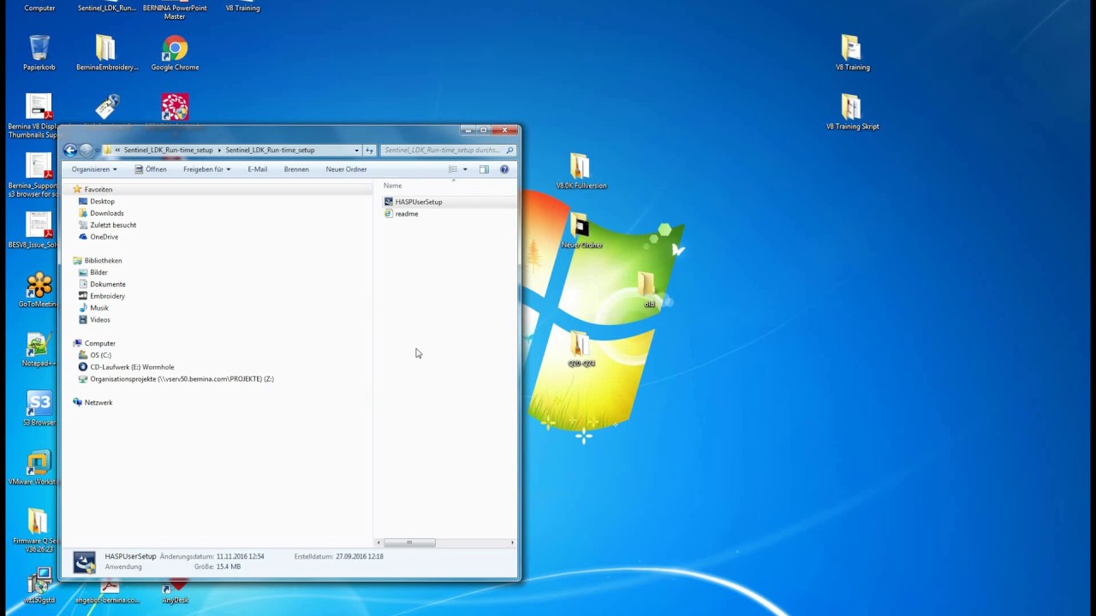Sort files by the Name column header
This screenshot has width=1096, height=616.
pos(393,186)
